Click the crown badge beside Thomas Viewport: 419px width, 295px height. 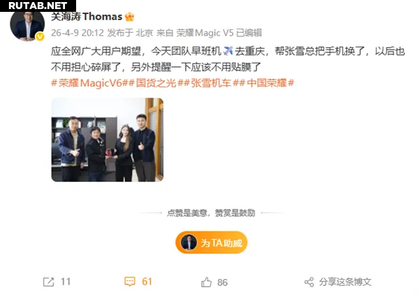pos(129,17)
